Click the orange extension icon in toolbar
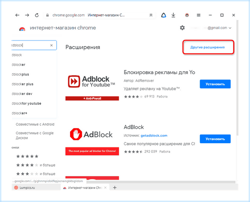 coord(187,15)
